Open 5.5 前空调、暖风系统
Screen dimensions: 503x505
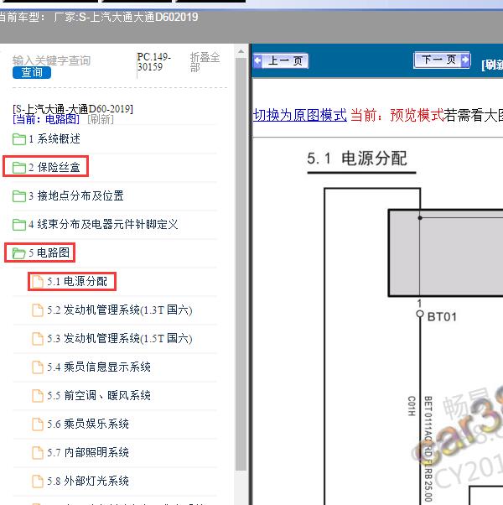click(x=99, y=395)
